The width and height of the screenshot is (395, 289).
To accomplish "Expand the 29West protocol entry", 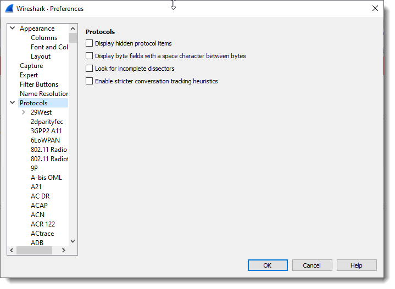I will 24,112.
